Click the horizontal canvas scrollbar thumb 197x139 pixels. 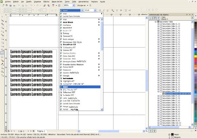(109, 131)
